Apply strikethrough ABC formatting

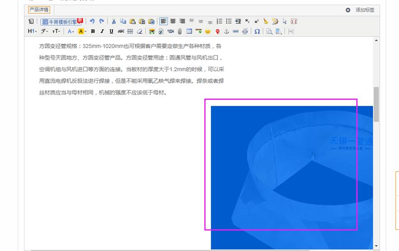tap(121, 31)
